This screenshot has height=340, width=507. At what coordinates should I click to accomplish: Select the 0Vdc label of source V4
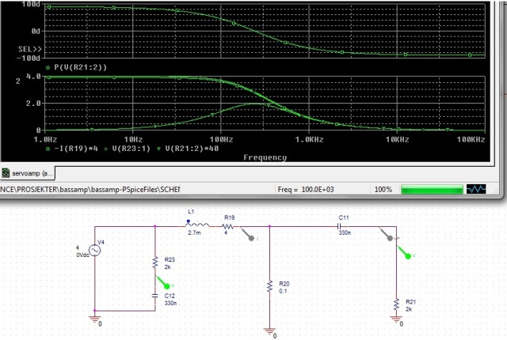point(82,255)
